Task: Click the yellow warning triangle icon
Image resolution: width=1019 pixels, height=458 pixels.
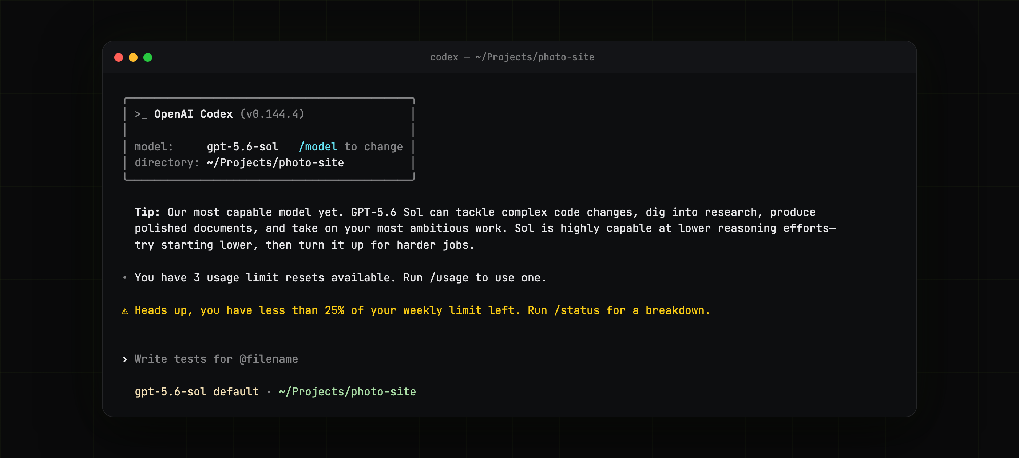Action: tap(125, 312)
